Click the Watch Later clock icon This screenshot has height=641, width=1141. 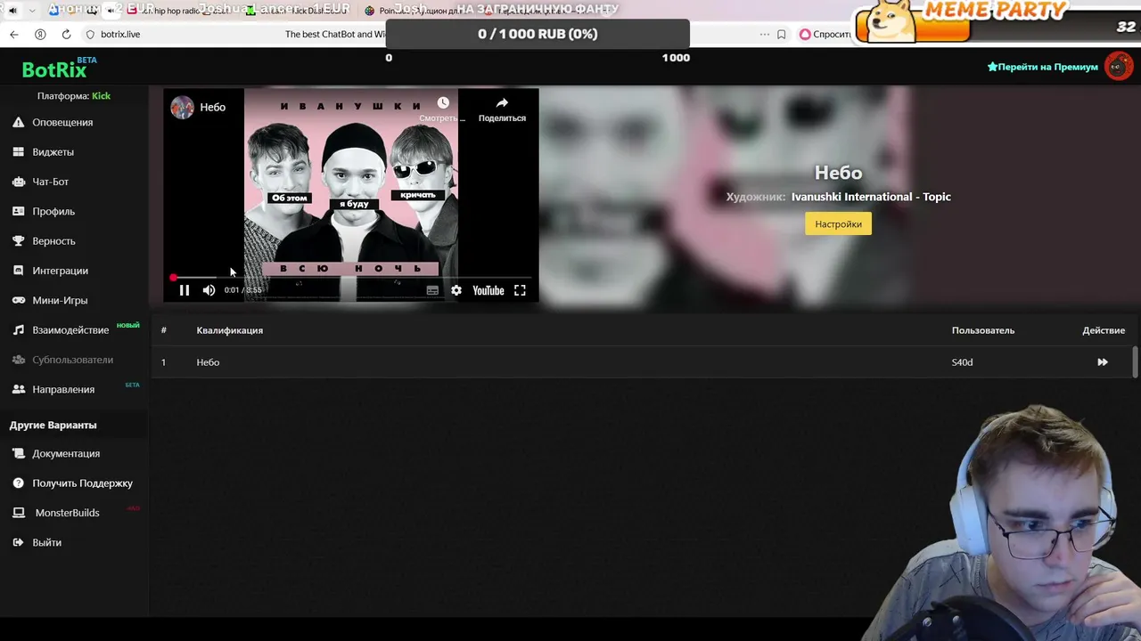tap(443, 103)
